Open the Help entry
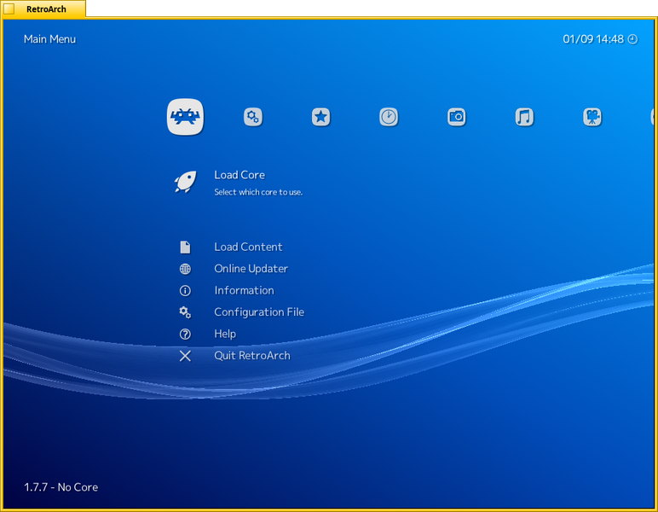The image size is (658, 512). pos(225,335)
